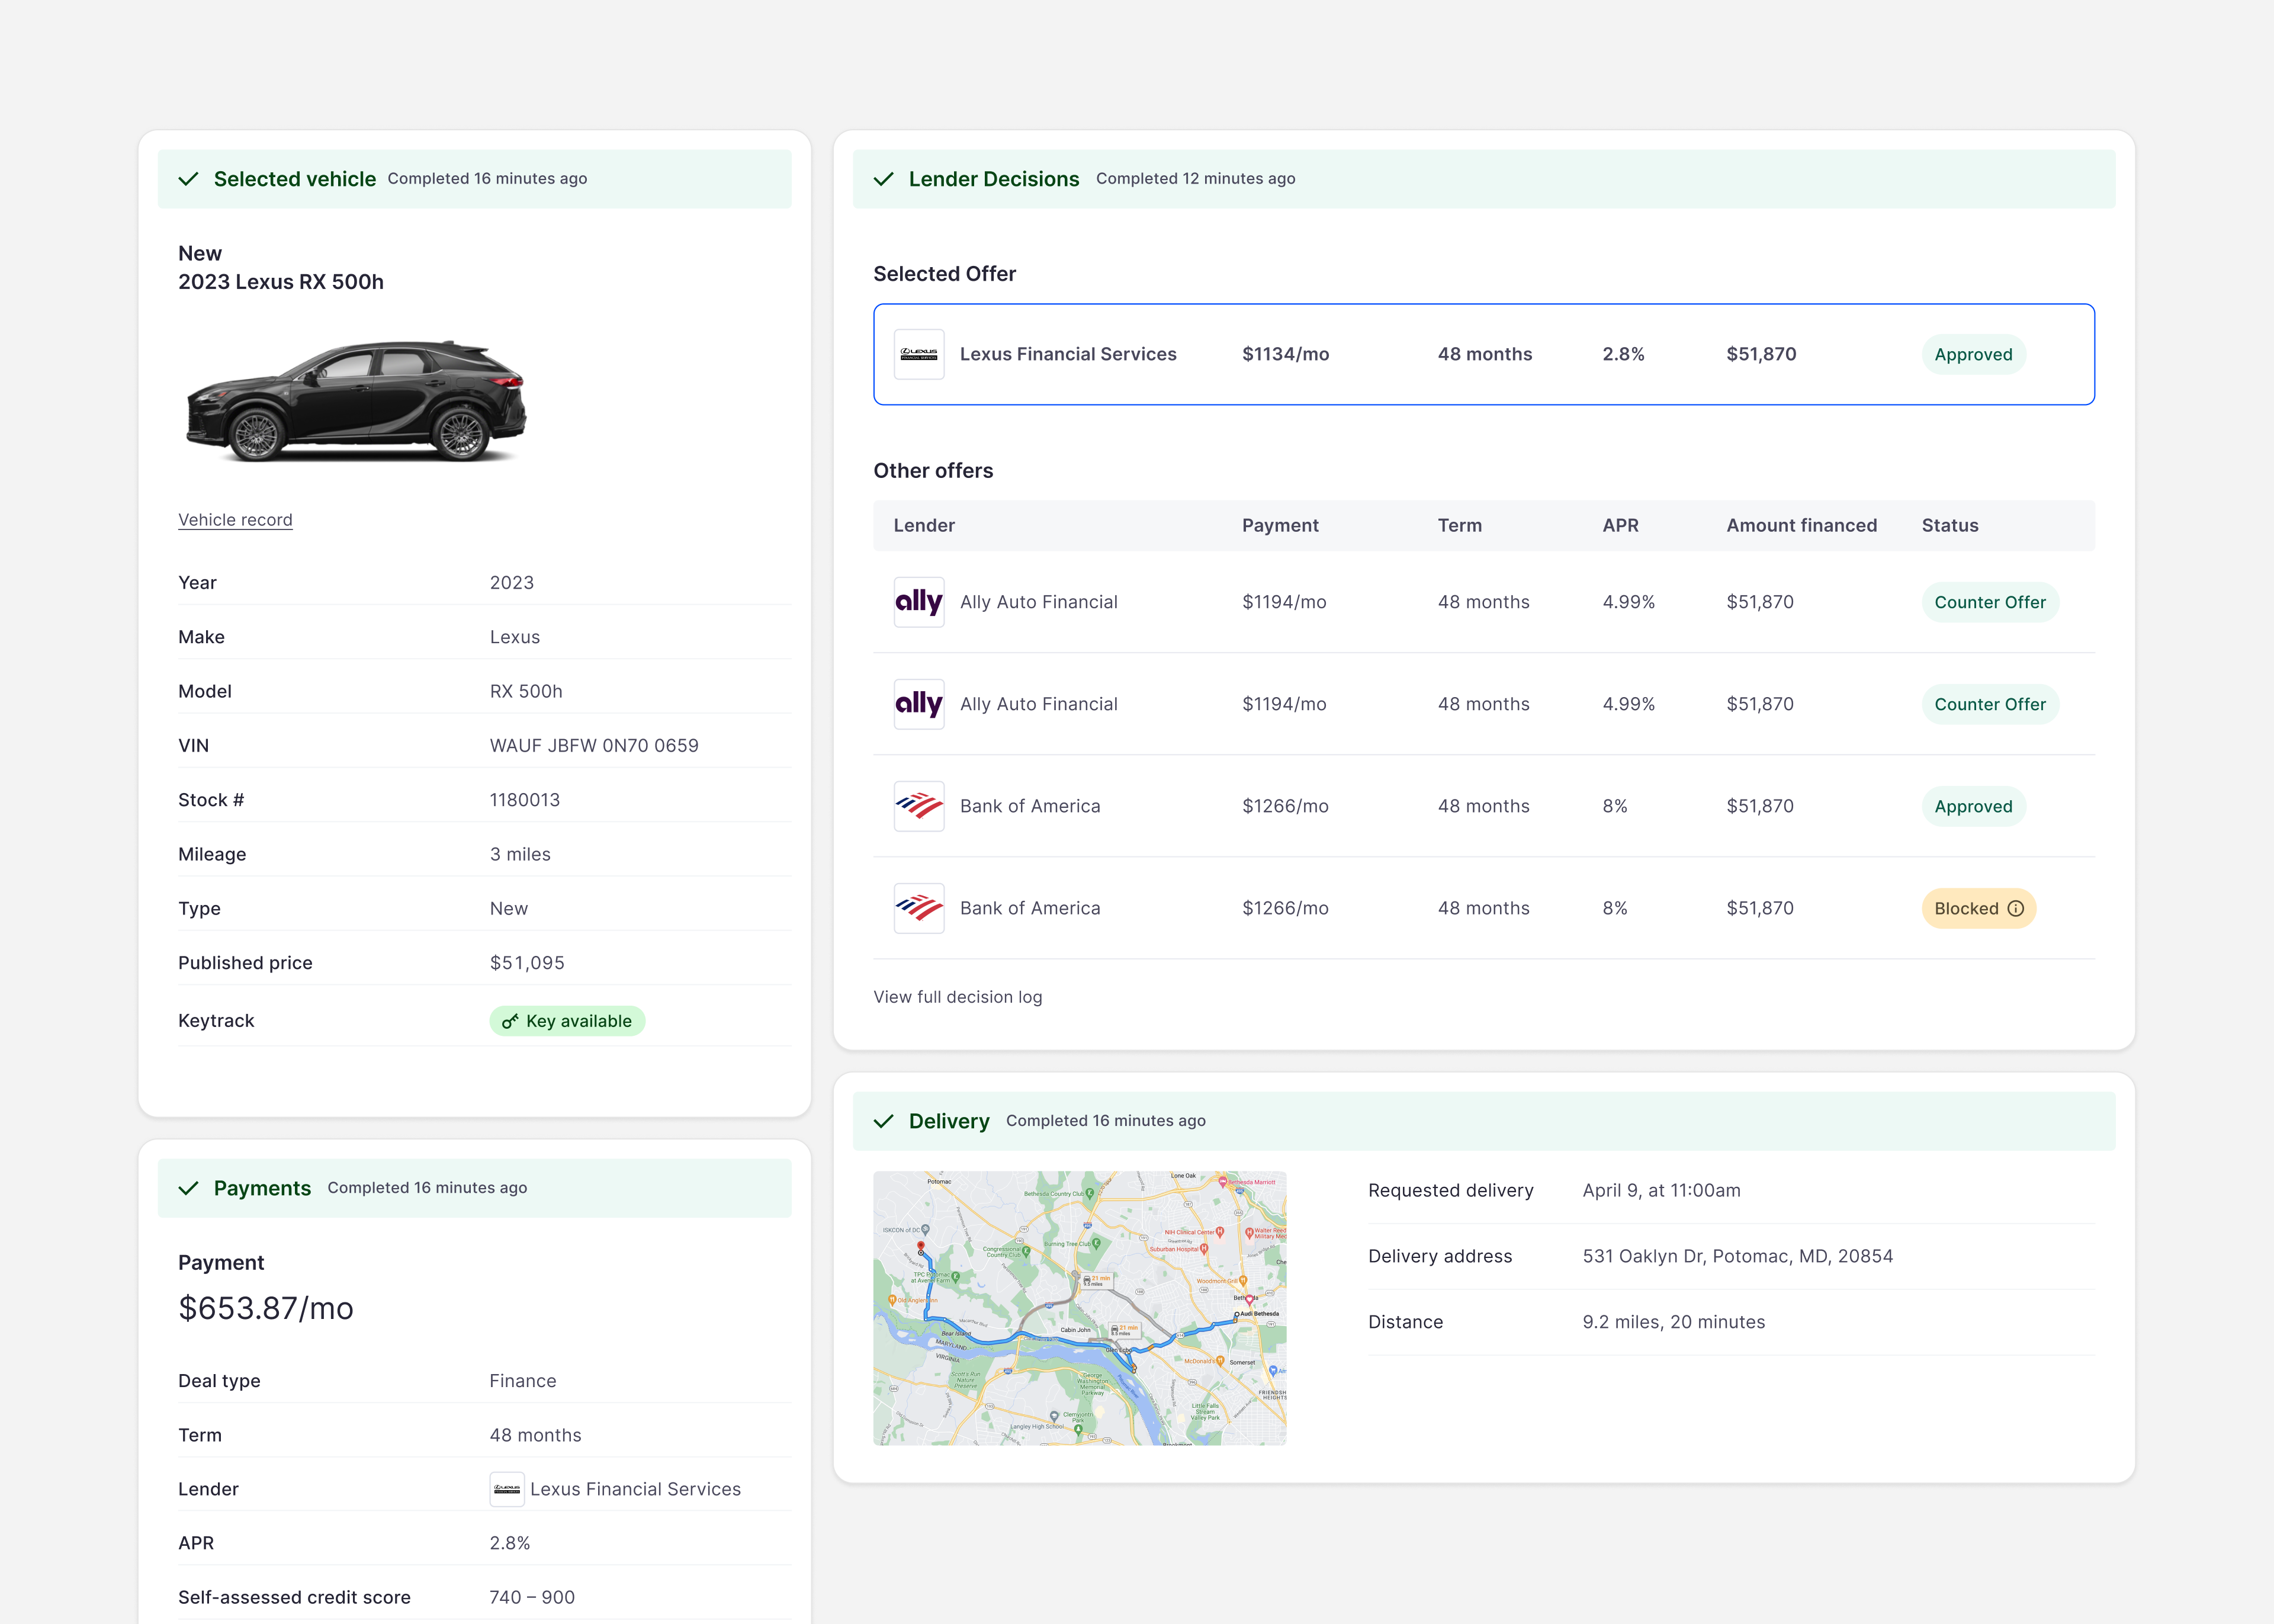This screenshot has width=2274, height=1624.
Task: Click the Counter Offer badge on the first Ally row
Action: [x=1989, y=602]
